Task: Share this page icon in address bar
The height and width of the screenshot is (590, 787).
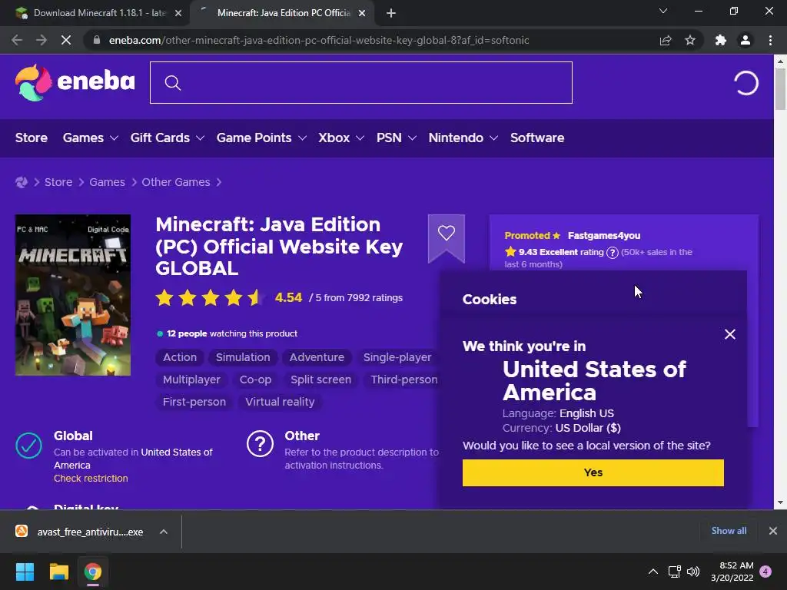Action: pyautogui.click(x=666, y=40)
